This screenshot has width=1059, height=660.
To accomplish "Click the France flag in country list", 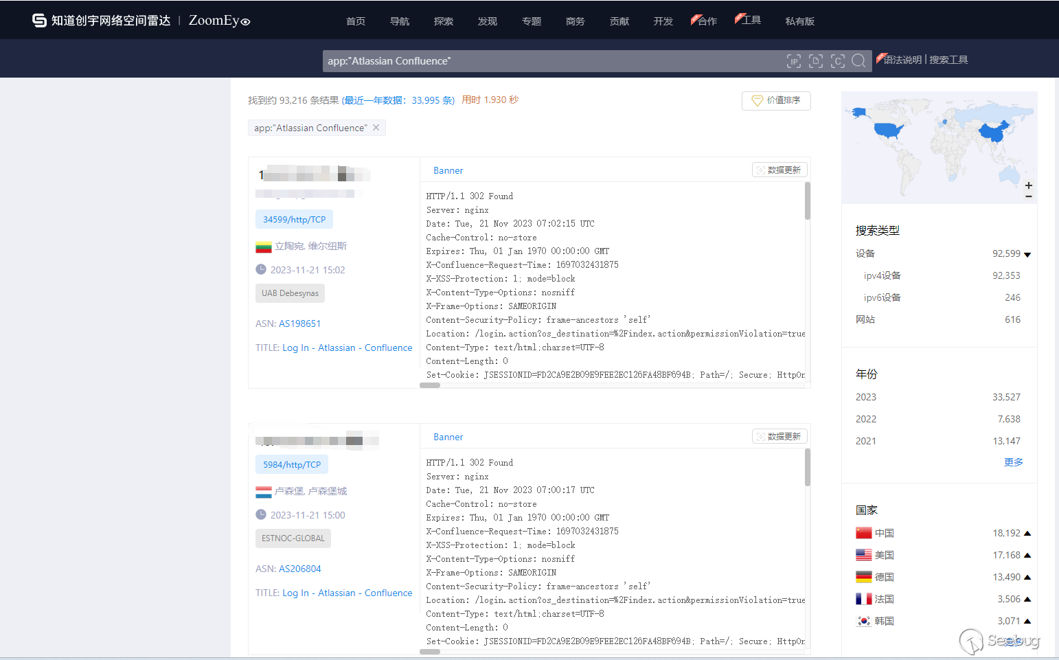I will 864,599.
